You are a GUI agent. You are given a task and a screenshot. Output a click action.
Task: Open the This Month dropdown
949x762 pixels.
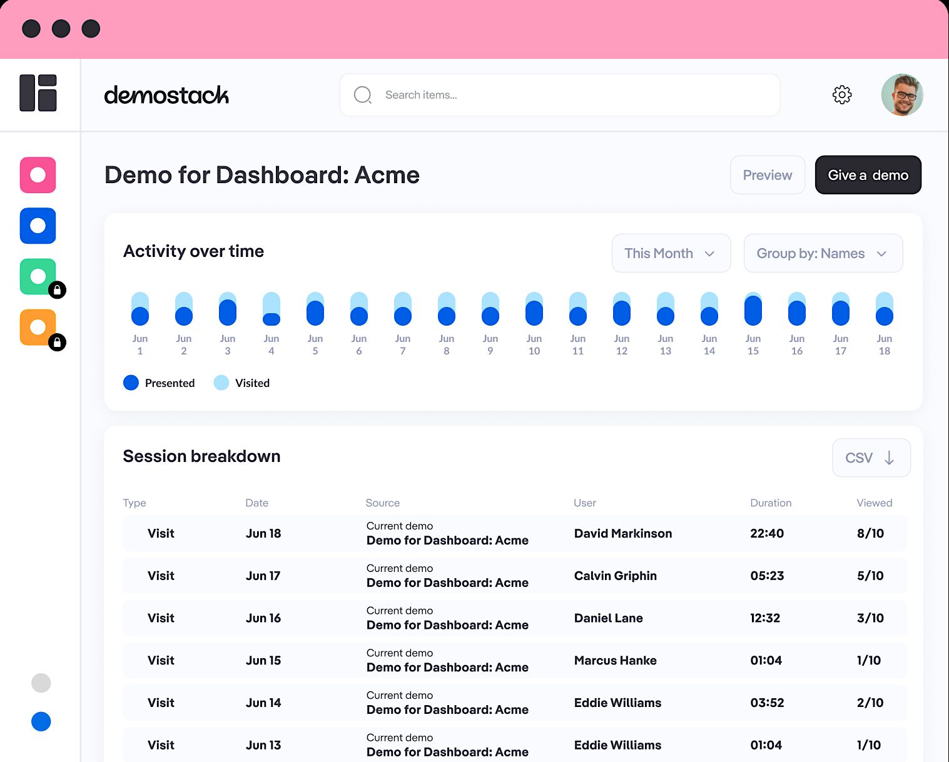coord(671,253)
